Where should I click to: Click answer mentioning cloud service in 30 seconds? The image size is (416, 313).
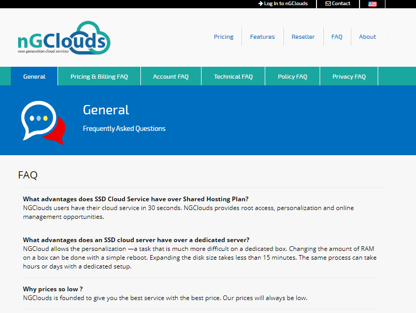(189, 212)
